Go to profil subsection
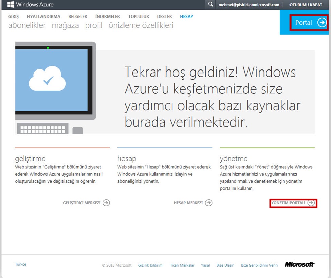Image resolution: width=331 pixels, height=278 pixels. pyautogui.click(x=94, y=25)
